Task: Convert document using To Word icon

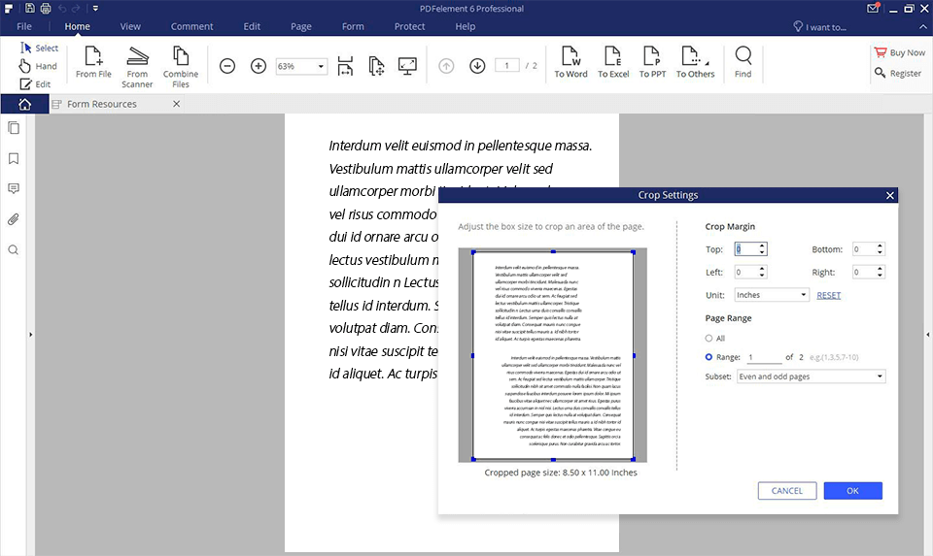Action: pyautogui.click(x=570, y=57)
